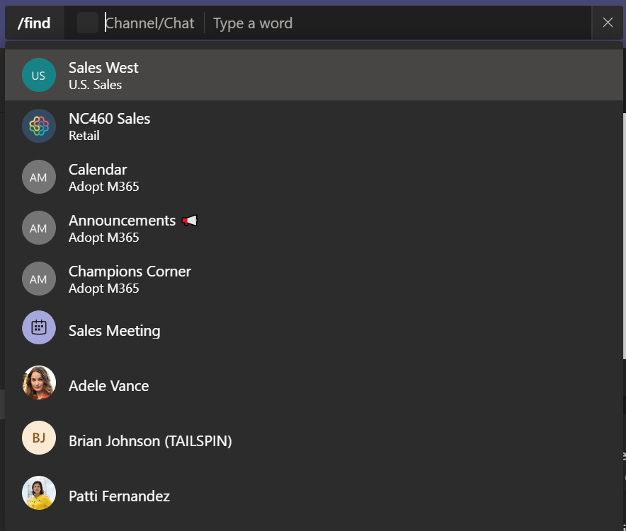Click Patti Fernandez's profile photo
626x531 pixels.
point(39,493)
